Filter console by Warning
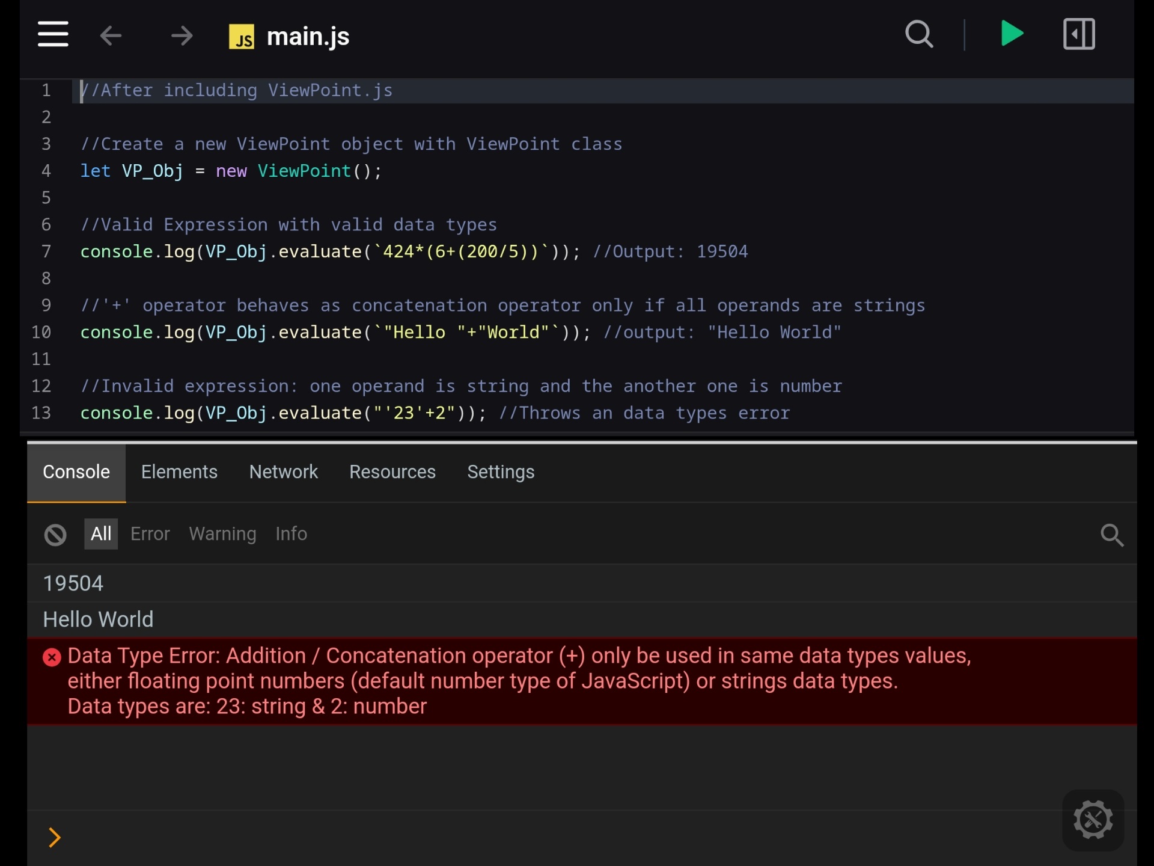This screenshot has height=866, width=1154. [x=222, y=534]
